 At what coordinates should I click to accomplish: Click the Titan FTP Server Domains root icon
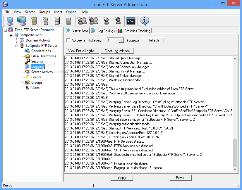coord(11,30)
